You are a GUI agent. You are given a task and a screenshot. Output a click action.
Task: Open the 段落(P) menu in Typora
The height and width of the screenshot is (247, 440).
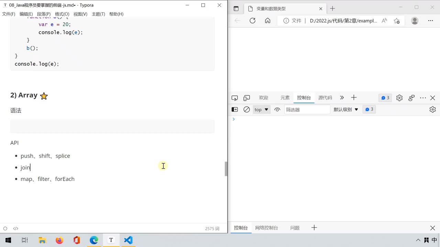click(x=44, y=14)
